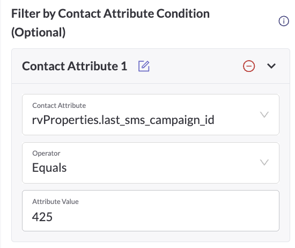This screenshot has width=295, height=248.
Task: Click the Attribute Value field label
Action: point(55,201)
